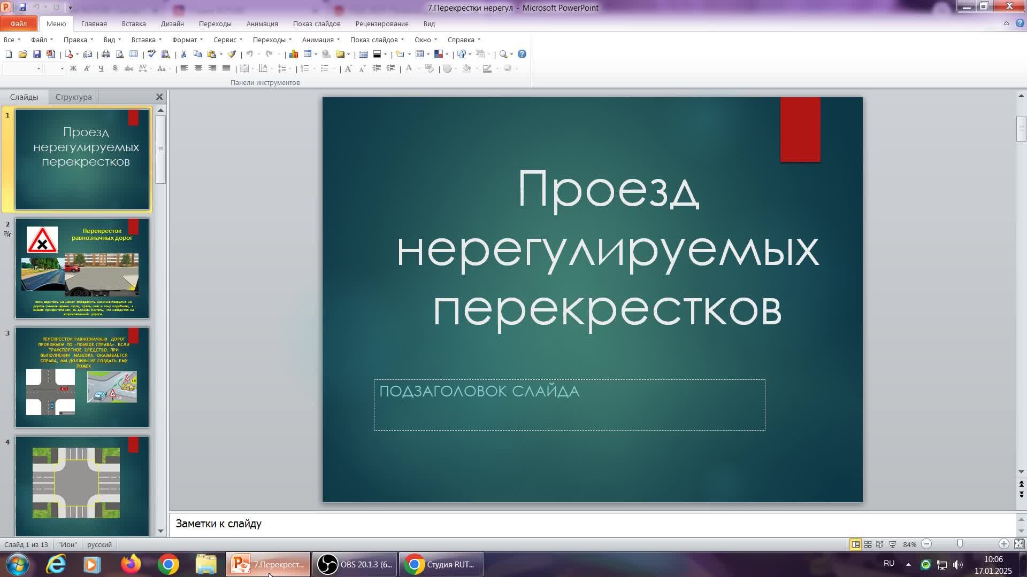Click the Spelling check (ABC) icon

(151, 54)
